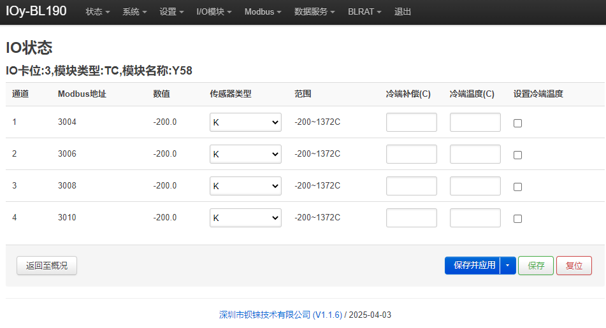Screen dimensions: 606x328
Task: Click the 冷端温度 field for channel 3
Action: [x=475, y=186]
